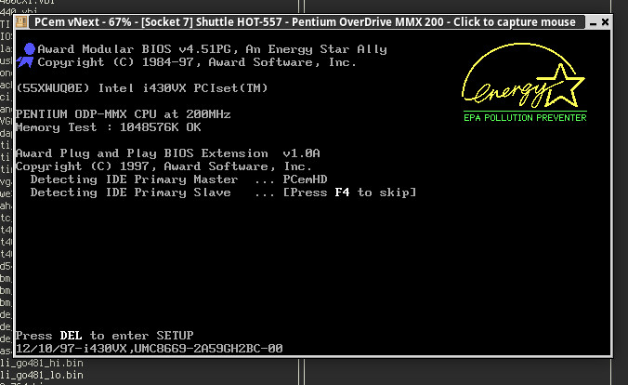Image resolution: width=628 pixels, height=385 pixels.
Task: Click the PCem window icon in title bar
Action: [21, 22]
